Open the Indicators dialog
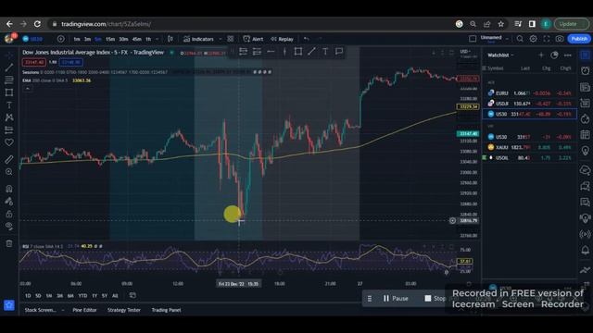593x333 pixels. tap(198, 39)
